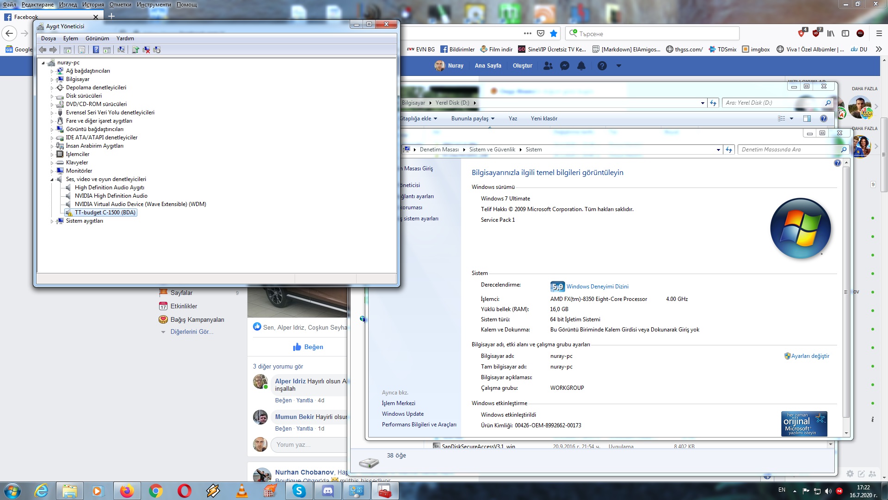Click the bookmark star in Firefox address bar

(x=554, y=33)
